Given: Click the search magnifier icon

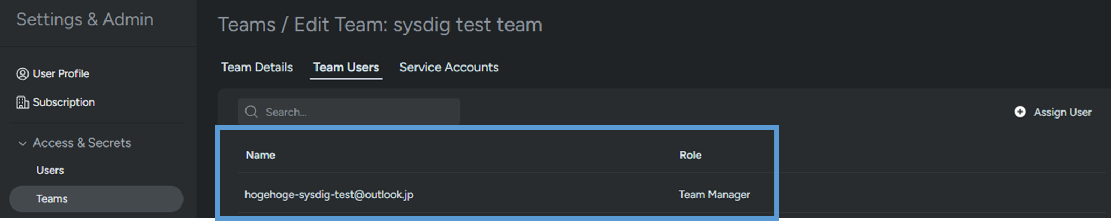Looking at the screenshot, I should (251, 112).
